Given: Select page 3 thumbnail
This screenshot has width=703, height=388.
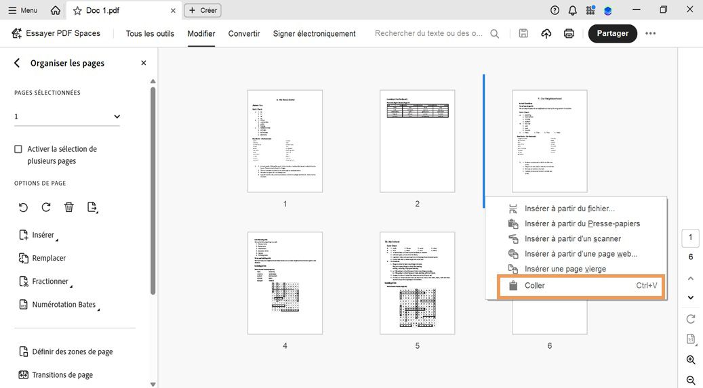Looking at the screenshot, I should 550,141.
